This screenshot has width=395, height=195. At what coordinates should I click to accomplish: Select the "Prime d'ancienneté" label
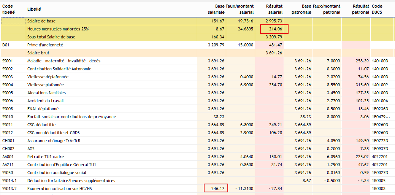[45, 45]
